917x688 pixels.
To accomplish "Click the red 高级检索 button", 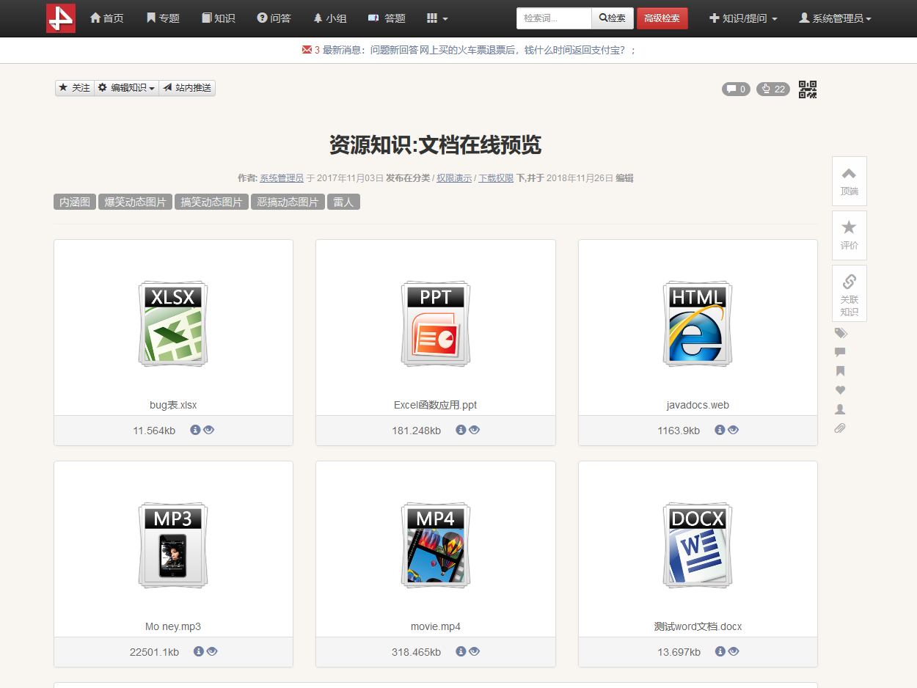I will 662,18.
